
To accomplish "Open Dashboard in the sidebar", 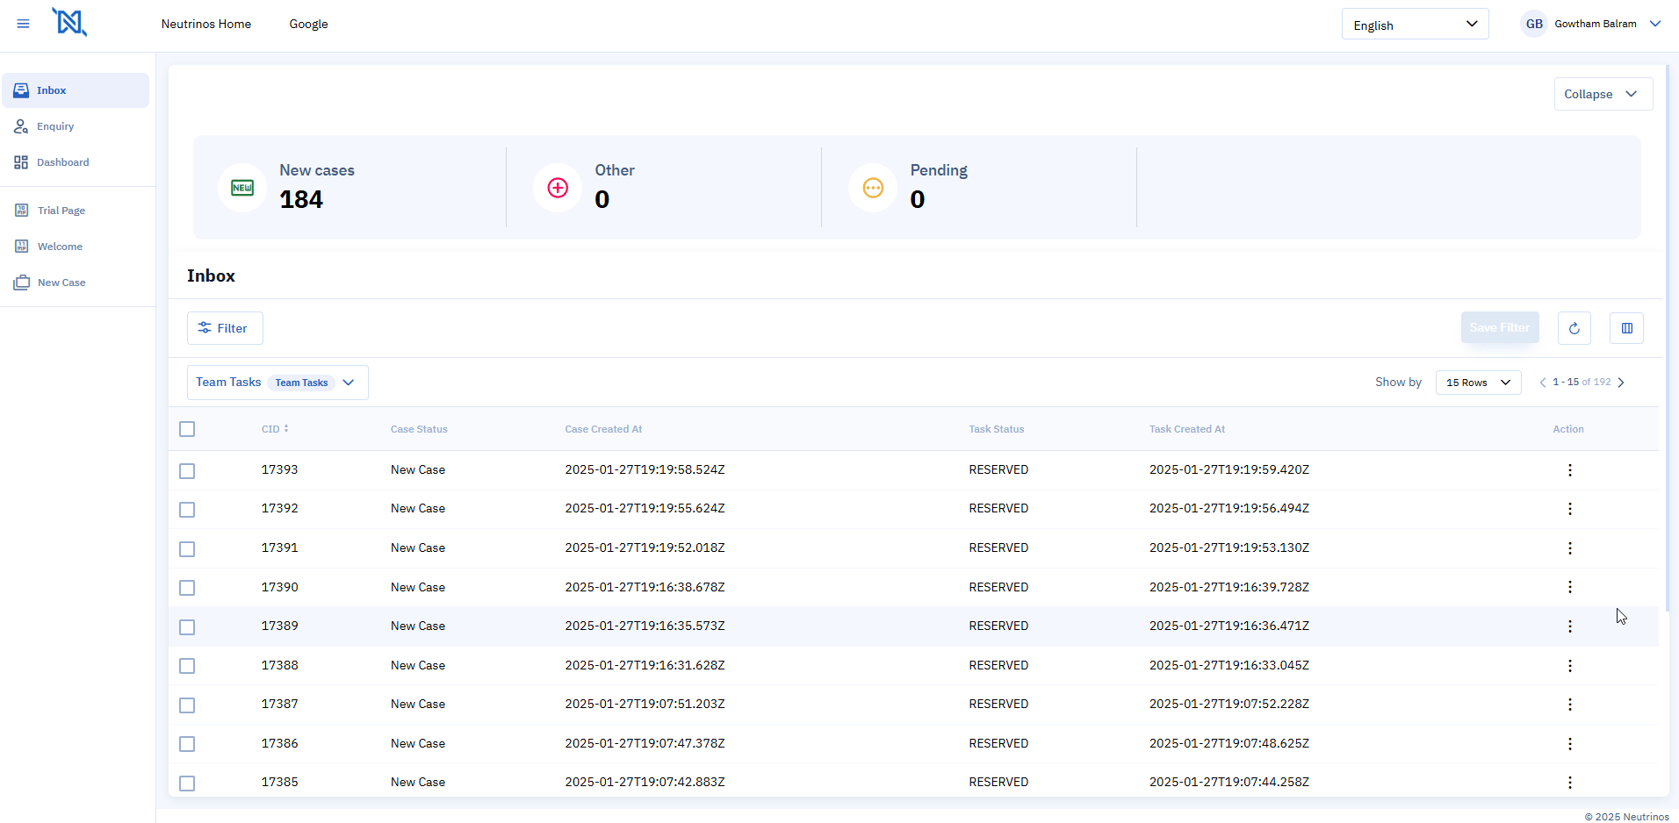I will [62, 162].
